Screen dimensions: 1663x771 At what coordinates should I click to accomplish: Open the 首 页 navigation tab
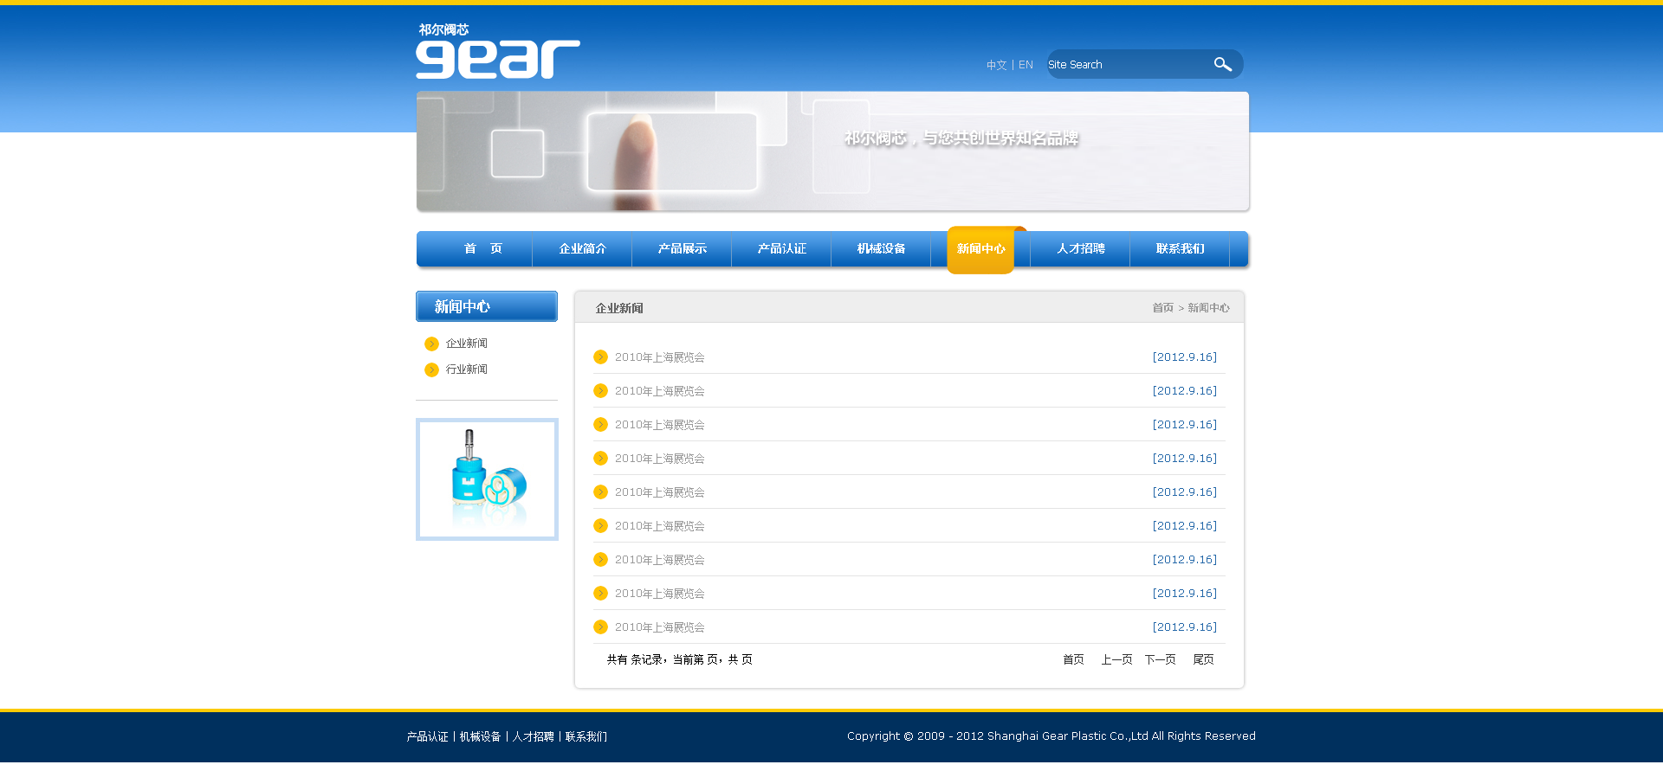482,249
